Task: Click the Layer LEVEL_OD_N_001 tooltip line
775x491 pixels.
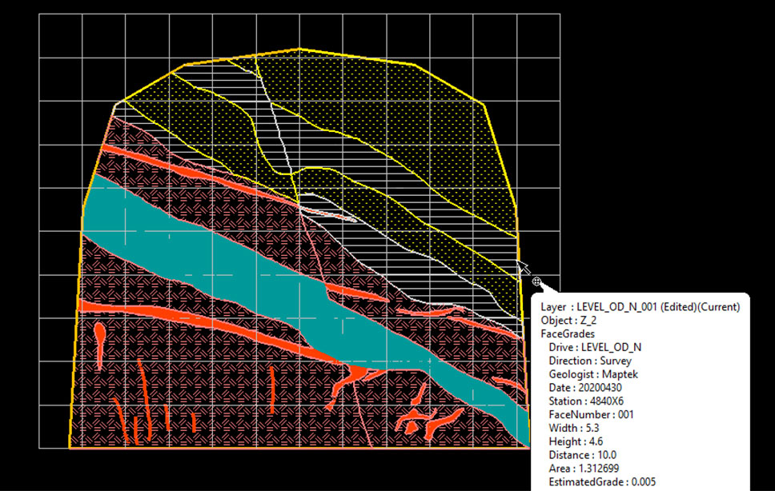Action: tap(640, 307)
